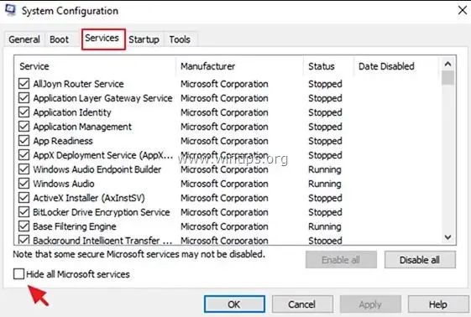Select the Application Layer Gateway Service name
471x317 pixels.
point(102,98)
